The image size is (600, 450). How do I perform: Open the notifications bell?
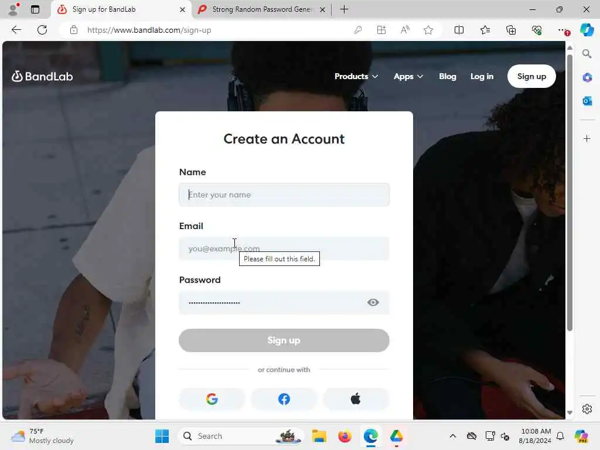[560, 436]
